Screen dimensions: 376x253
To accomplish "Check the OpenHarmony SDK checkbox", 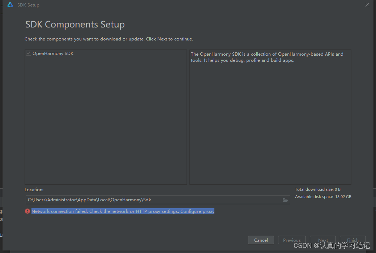I will [28, 53].
